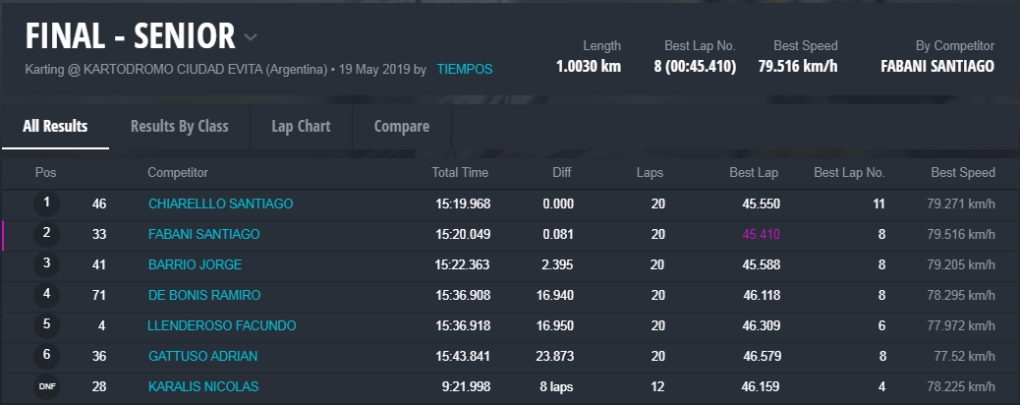1020x405 pixels.
Task: Open DE BONIS RAMIRO competitor page
Action: coord(204,296)
